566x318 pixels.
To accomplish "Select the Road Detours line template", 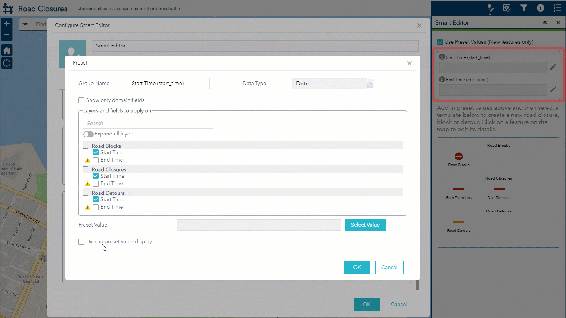I will point(459,222).
